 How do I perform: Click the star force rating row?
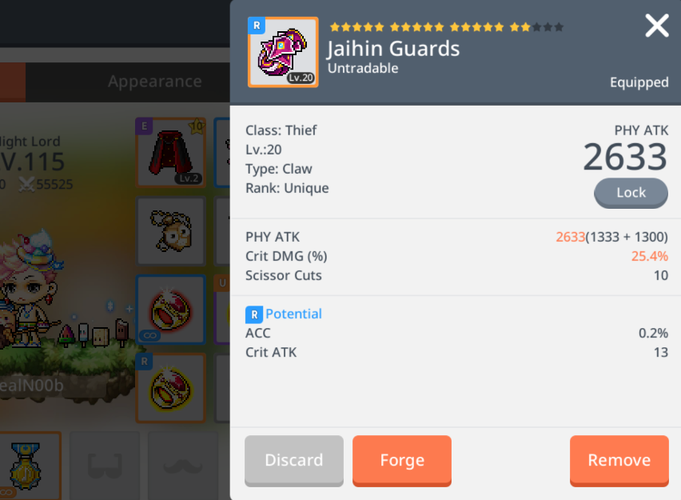447,27
